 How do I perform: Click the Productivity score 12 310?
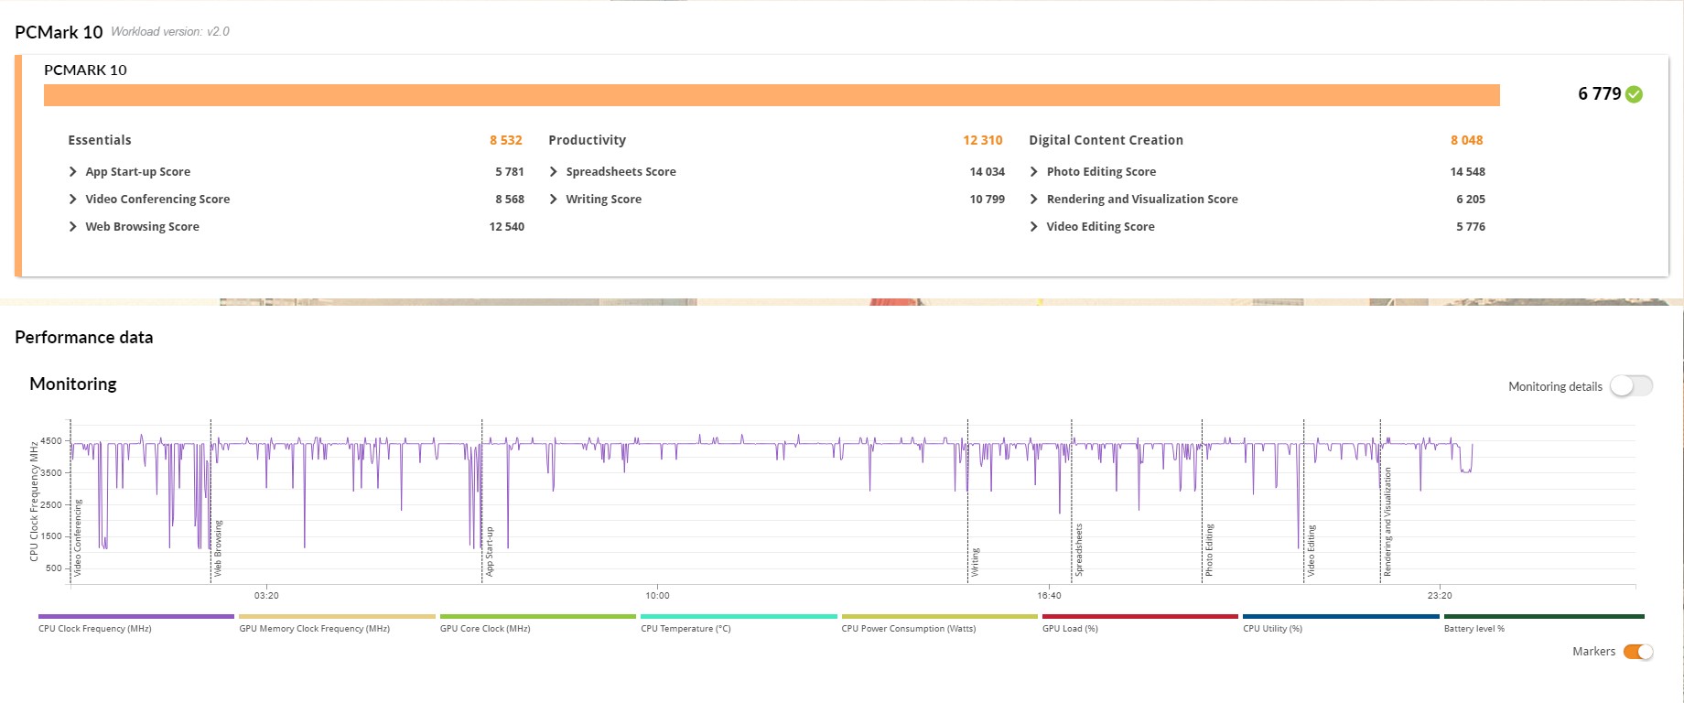(x=983, y=140)
